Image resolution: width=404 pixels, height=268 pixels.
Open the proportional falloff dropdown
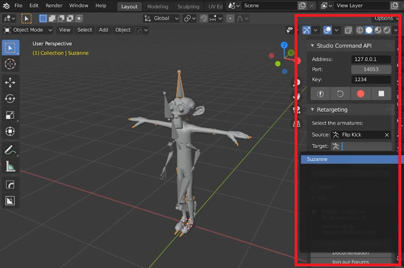click(x=242, y=19)
